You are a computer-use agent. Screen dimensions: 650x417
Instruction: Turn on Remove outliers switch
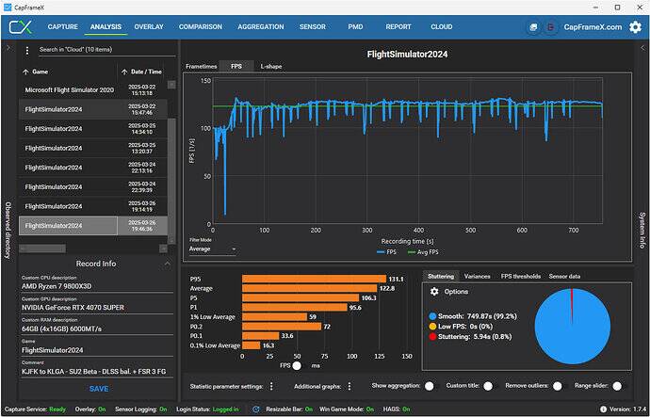point(558,386)
